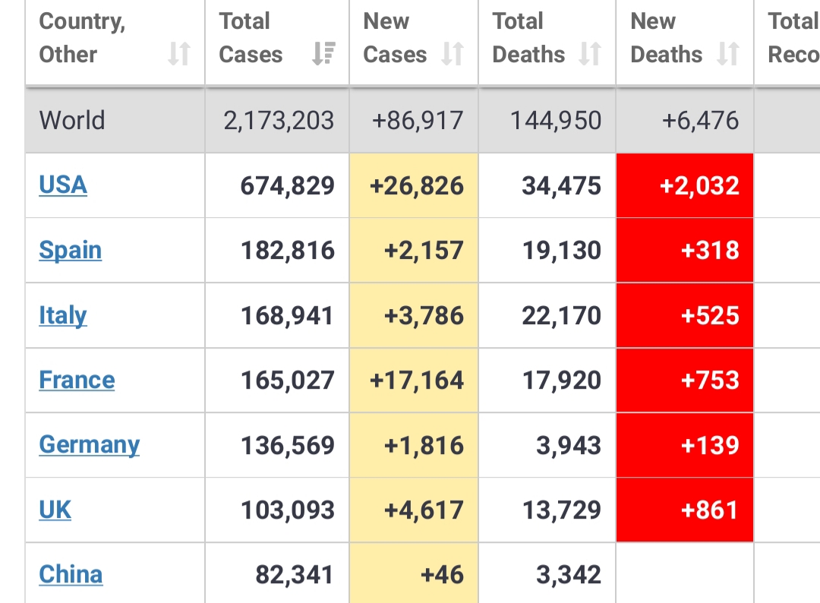The width and height of the screenshot is (820, 603).
Task: Click the sort icon beside Country, Other
Action: tap(179, 55)
